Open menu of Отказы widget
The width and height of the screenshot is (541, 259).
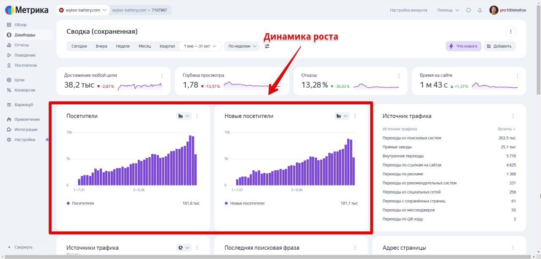(x=399, y=76)
